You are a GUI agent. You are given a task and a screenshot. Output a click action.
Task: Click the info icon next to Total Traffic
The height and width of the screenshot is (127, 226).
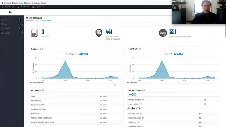pos(140,49)
